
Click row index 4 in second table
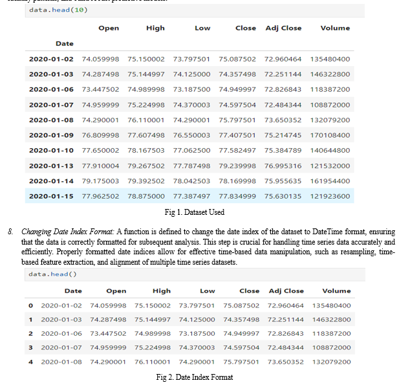click(31, 362)
